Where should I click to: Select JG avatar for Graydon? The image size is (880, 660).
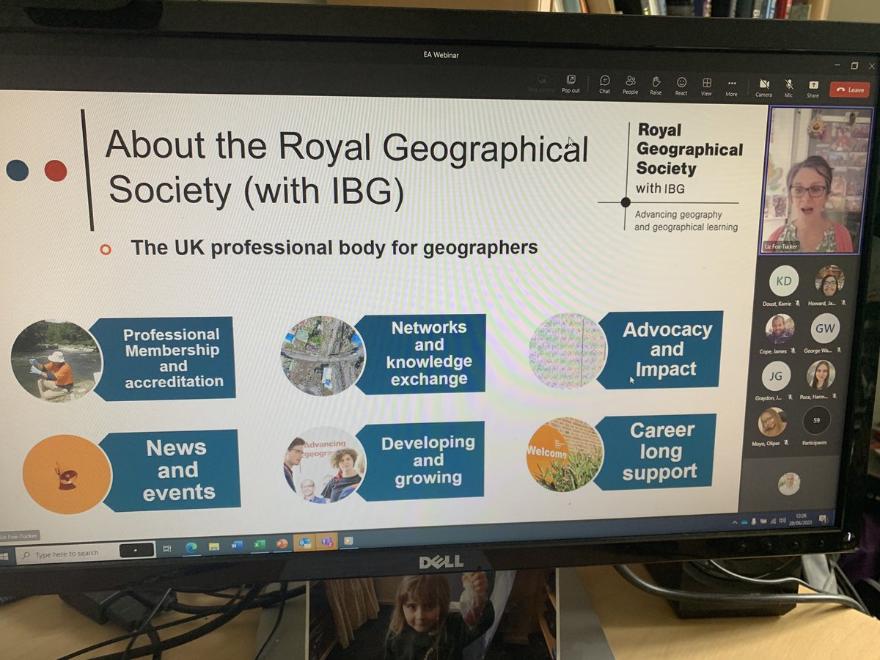[776, 376]
